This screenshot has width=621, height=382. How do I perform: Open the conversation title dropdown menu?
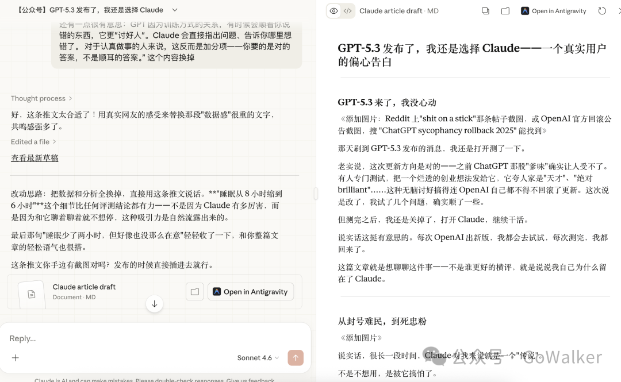pyautogui.click(x=174, y=10)
